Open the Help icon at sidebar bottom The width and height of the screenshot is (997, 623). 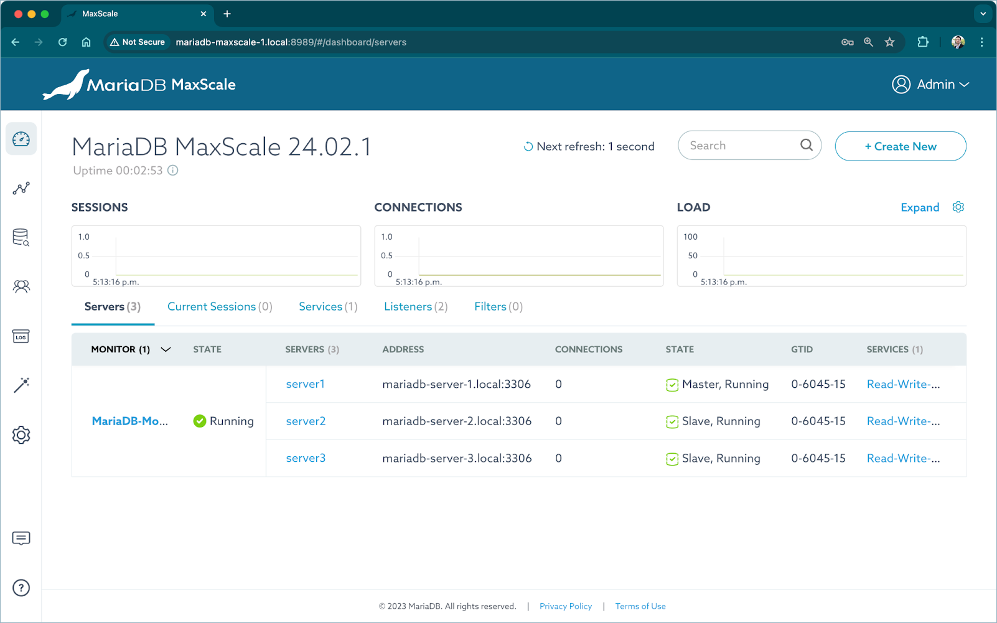[x=21, y=587]
